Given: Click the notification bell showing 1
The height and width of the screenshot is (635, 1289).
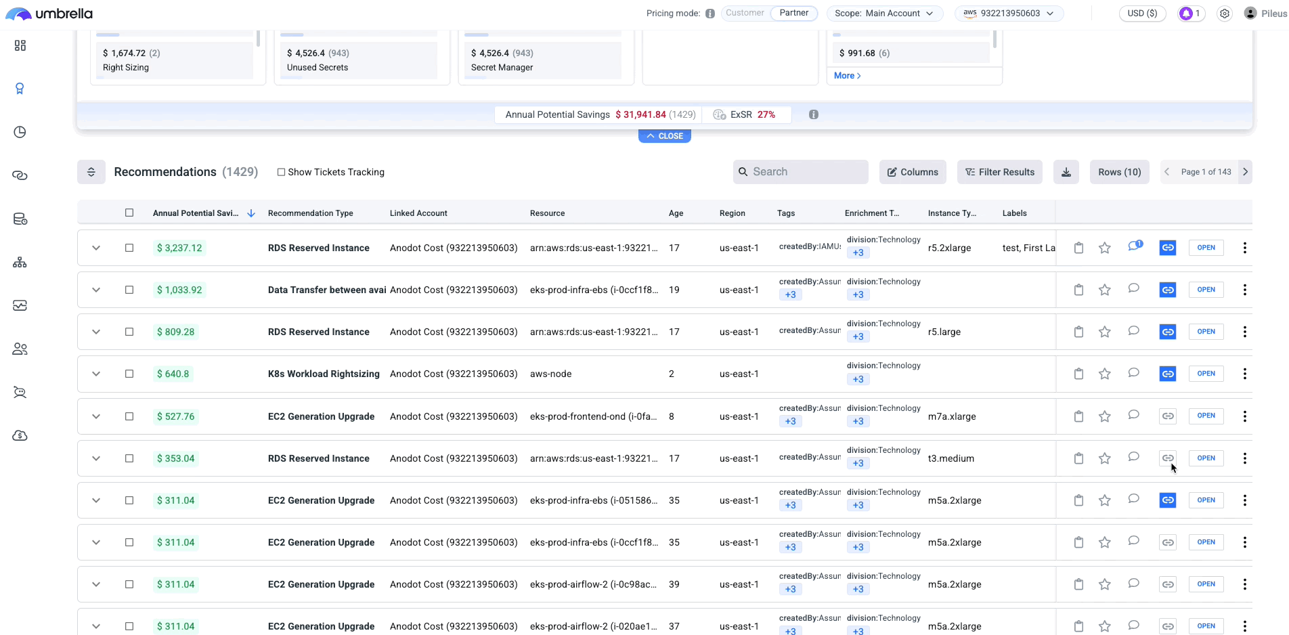Looking at the screenshot, I should pos(1192,14).
